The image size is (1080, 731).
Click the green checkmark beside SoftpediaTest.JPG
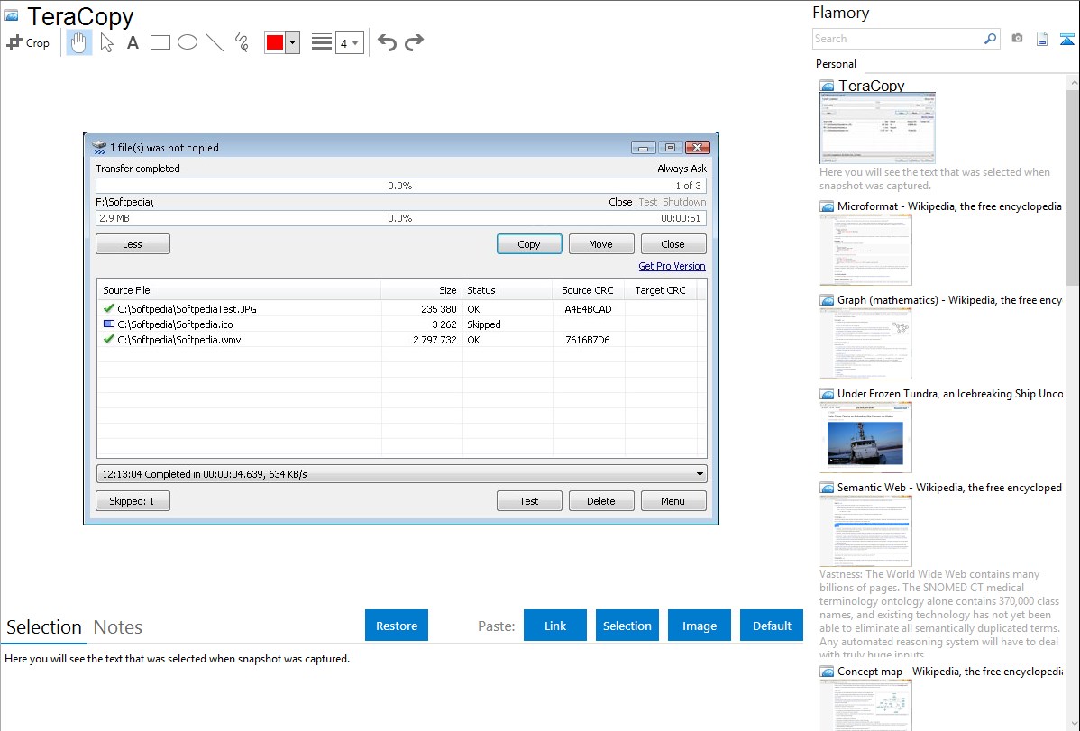click(108, 308)
